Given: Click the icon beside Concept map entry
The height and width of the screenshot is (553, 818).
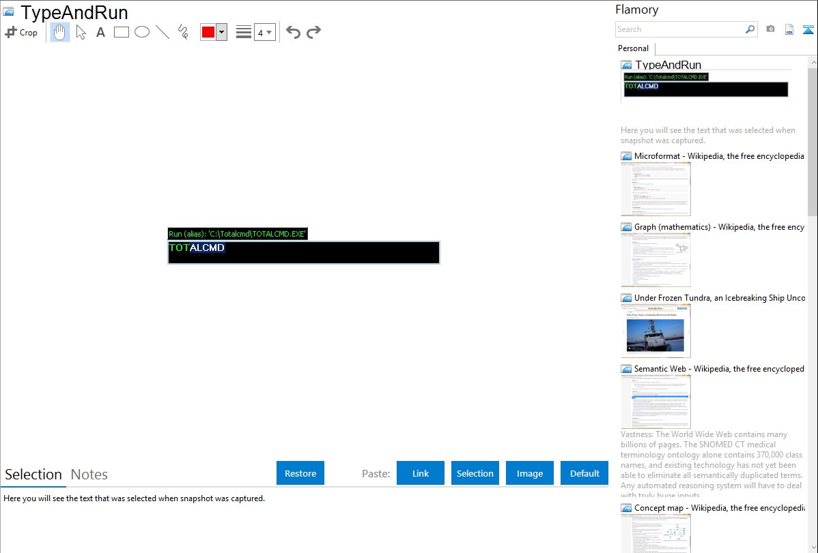Looking at the screenshot, I should [x=627, y=508].
